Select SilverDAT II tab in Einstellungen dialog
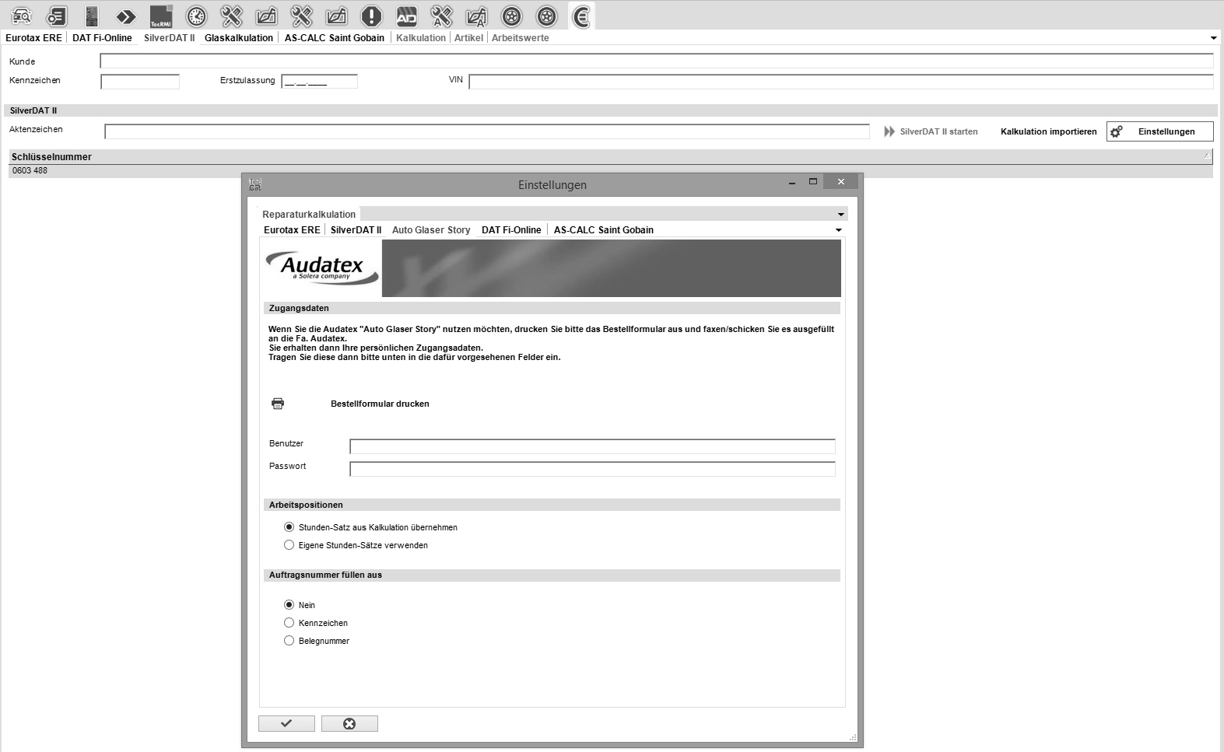1224x752 pixels. click(x=356, y=229)
